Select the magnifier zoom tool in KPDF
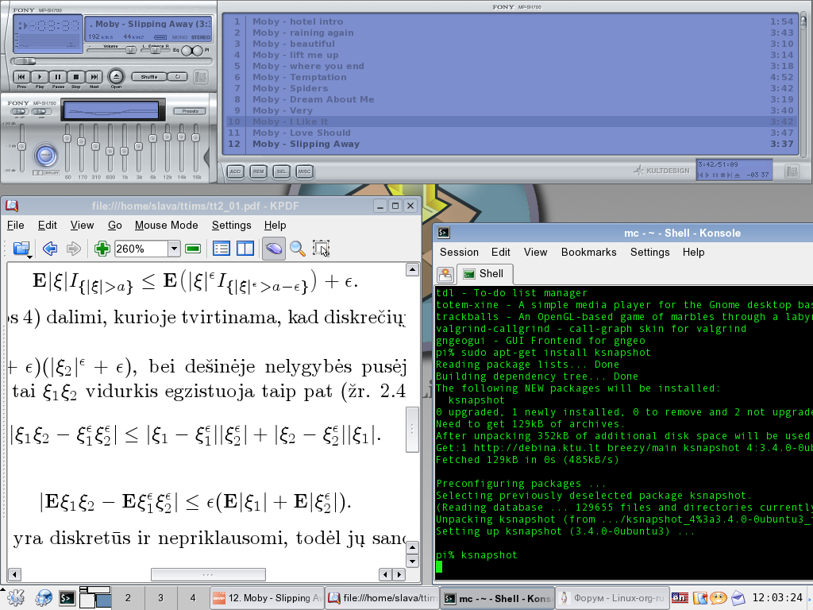 pos(297,249)
